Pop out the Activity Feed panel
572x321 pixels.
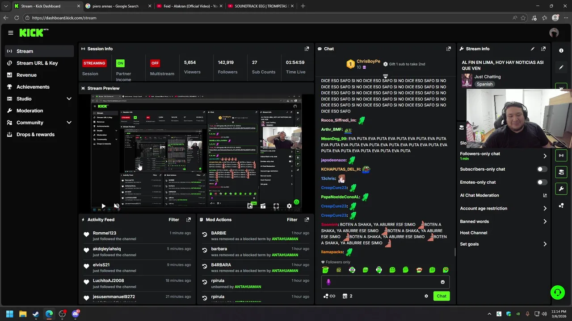[x=189, y=220]
